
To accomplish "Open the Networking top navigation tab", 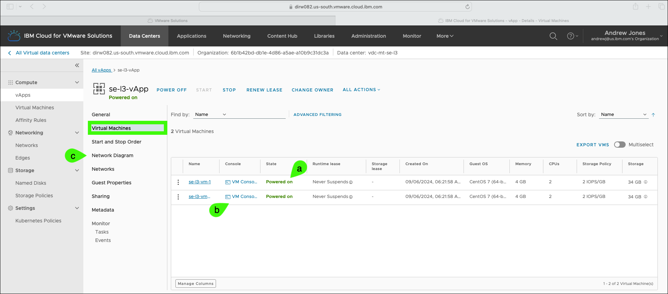I will (x=237, y=36).
